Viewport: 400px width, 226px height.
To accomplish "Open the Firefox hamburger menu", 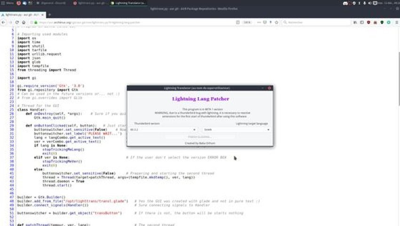I will (397, 23).
